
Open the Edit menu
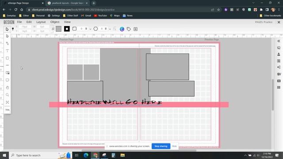(29, 22)
